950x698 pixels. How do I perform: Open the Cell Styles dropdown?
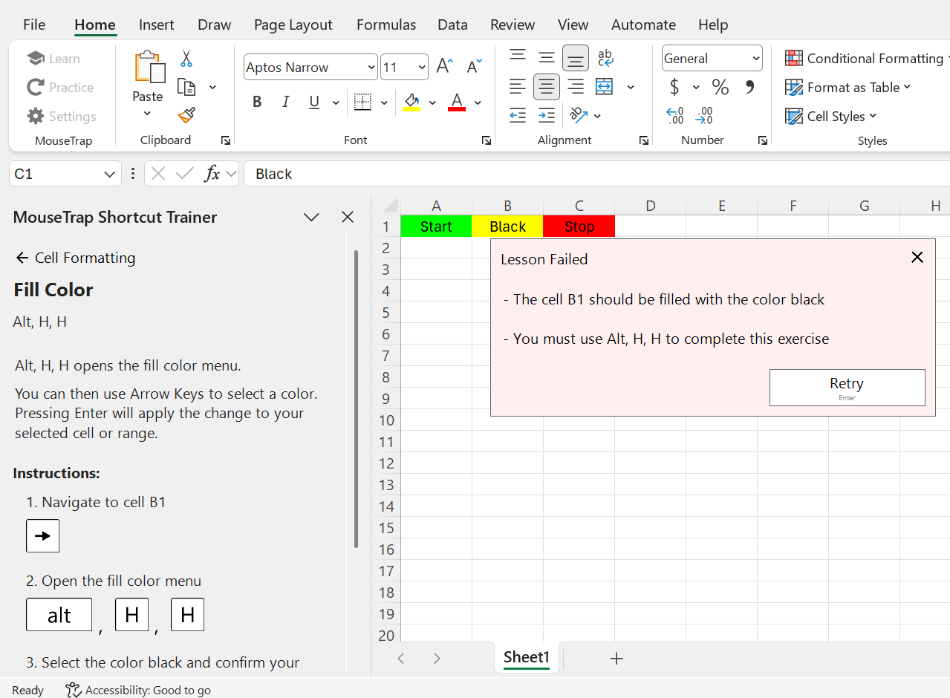click(831, 116)
